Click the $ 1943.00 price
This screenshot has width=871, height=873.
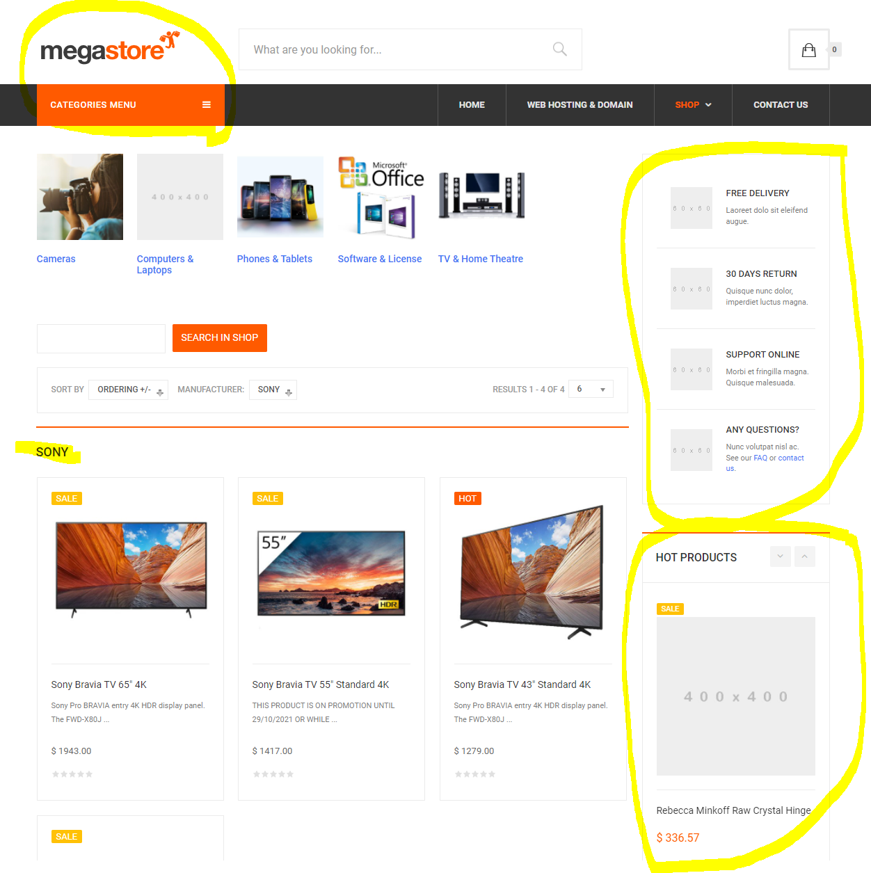click(71, 751)
